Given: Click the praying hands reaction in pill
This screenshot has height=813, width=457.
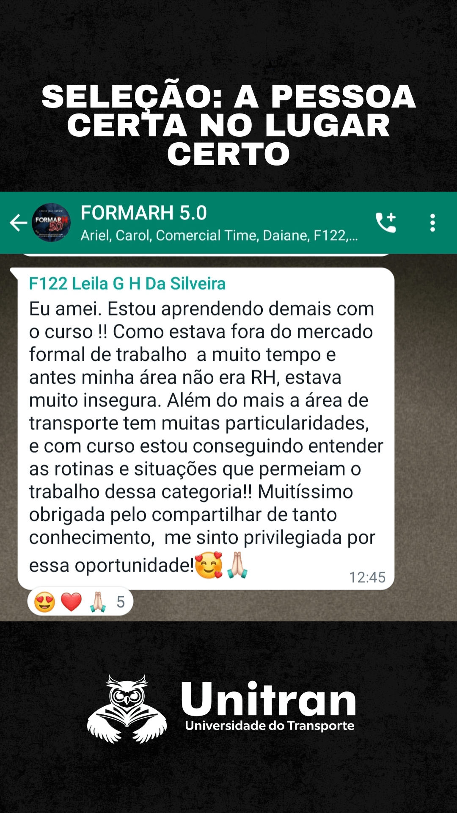Looking at the screenshot, I should (98, 602).
